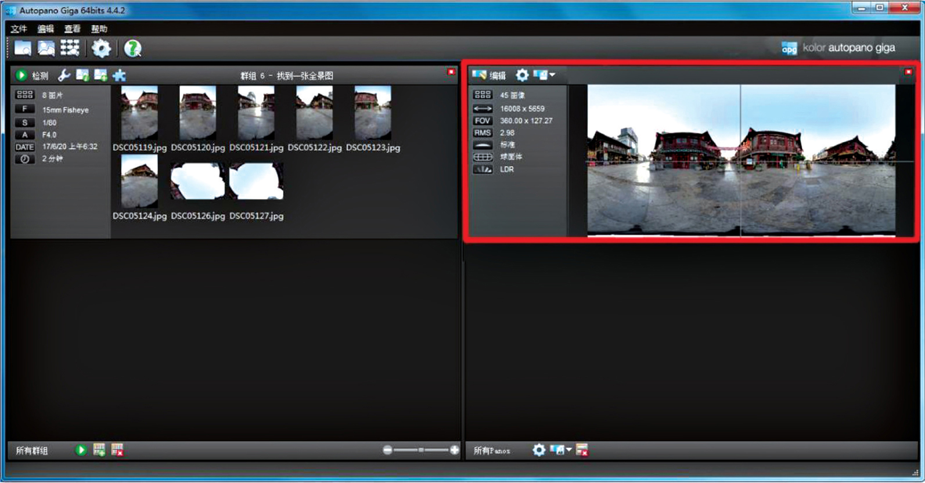Click the delete panos icon with red X
The height and width of the screenshot is (483, 925).
click(x=582, y=450)
